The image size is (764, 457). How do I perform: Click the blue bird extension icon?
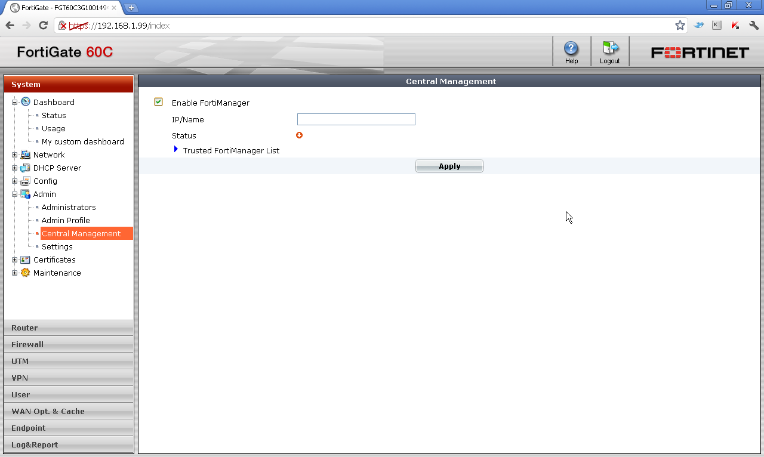[699, 25]
